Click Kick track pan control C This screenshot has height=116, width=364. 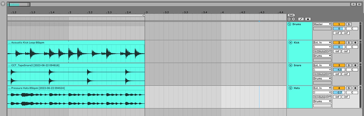pyautogui.click(x=352, y=47)
